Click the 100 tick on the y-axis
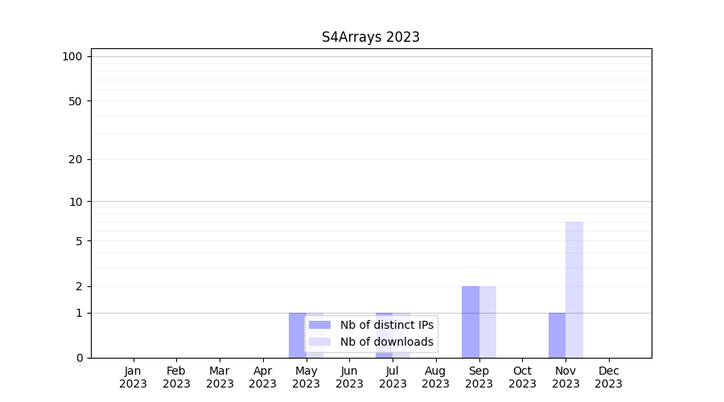The image size is (724, 402). click(x=72, y=56)
